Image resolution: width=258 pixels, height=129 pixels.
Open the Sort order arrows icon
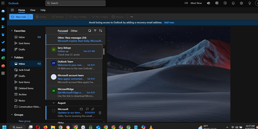click(x=100, y=31)
